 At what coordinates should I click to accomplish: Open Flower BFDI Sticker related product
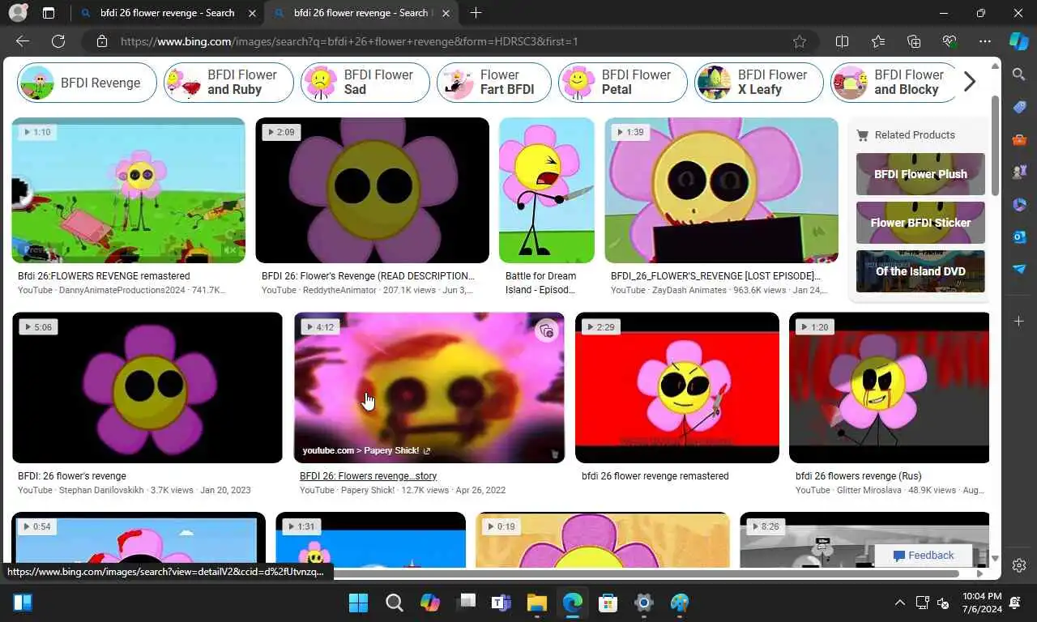920,223
